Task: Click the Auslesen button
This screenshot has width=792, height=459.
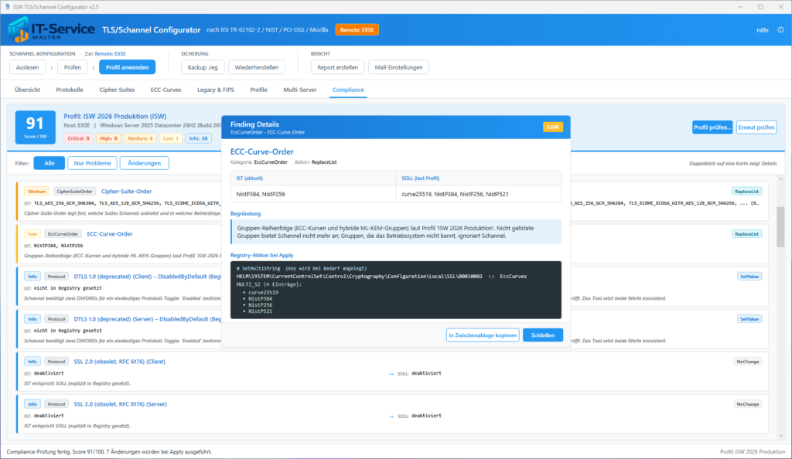Action: point(27,67)
